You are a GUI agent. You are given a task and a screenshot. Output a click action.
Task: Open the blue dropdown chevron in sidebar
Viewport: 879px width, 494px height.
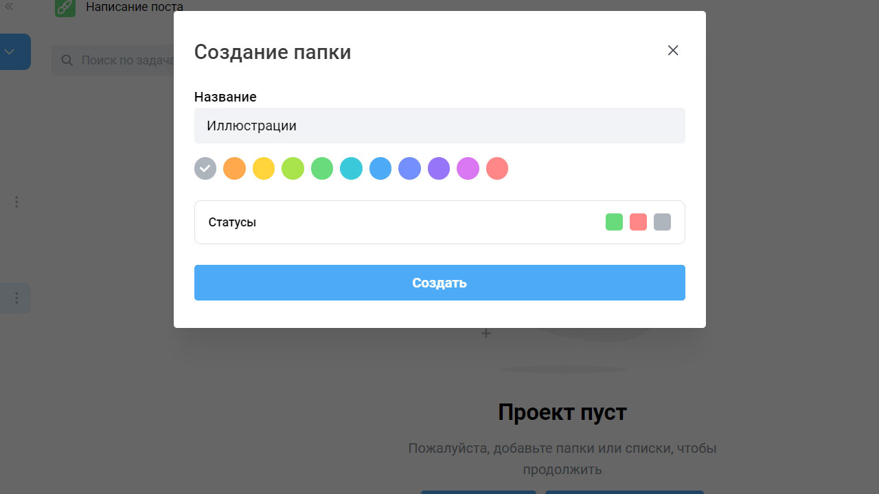click(10, 51)
